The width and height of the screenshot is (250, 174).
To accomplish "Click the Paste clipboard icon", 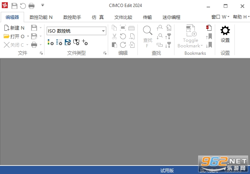I will coord(114,45).
